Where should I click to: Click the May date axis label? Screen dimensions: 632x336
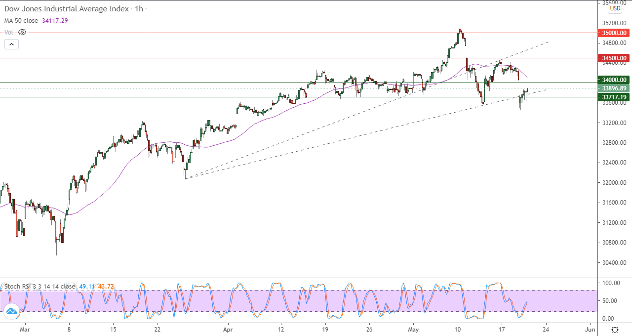(x=413, y=329)
